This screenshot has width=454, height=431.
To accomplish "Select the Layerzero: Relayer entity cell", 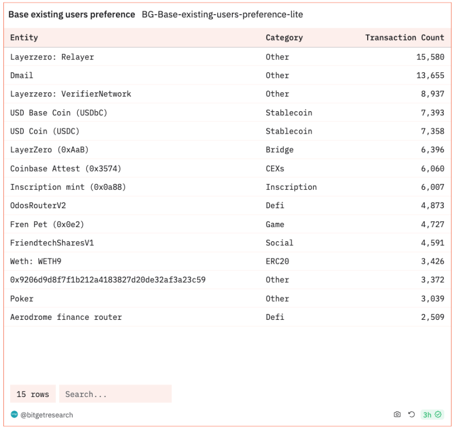I will pyautogui.click(x=52, y=57).
